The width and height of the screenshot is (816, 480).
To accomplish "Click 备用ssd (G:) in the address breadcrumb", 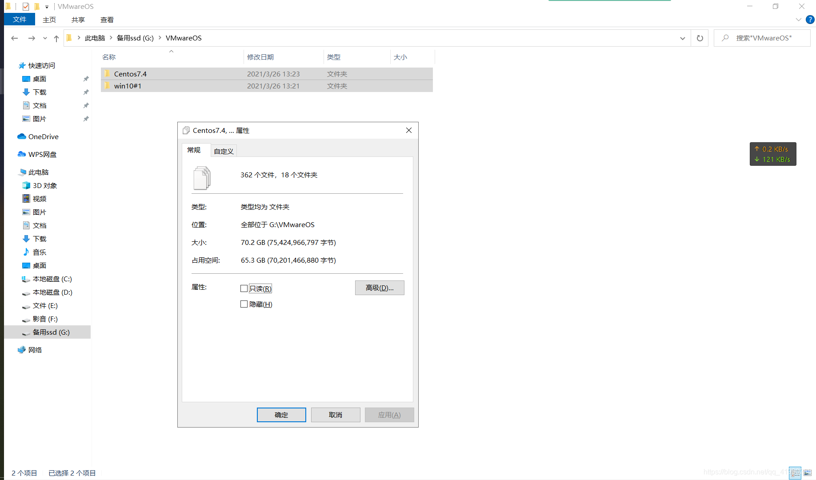I will click(135, 38).
